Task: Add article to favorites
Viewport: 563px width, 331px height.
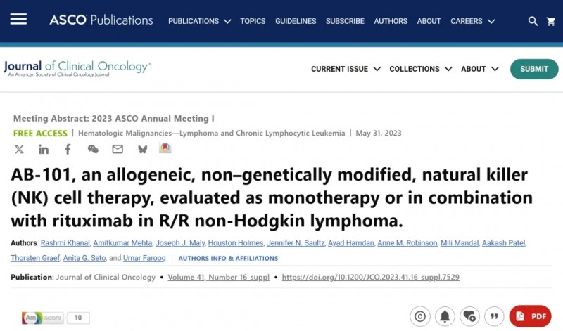Action: tap(469, 316)
